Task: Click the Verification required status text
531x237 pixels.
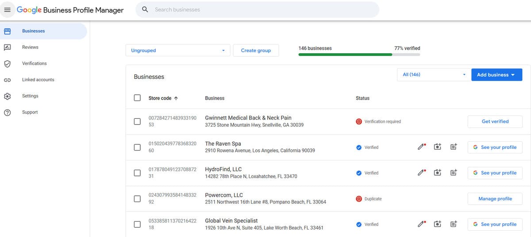Action: pyautogui.click(x=383, y=121)
